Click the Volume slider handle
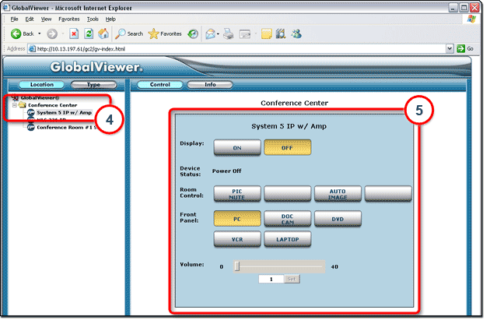The width and height of the screenshot is (490, 324). (x=236, y=266)
